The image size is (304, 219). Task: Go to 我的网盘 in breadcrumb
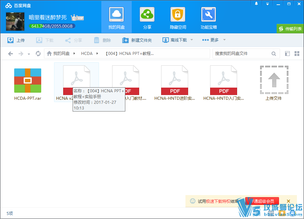coord(58,53)
